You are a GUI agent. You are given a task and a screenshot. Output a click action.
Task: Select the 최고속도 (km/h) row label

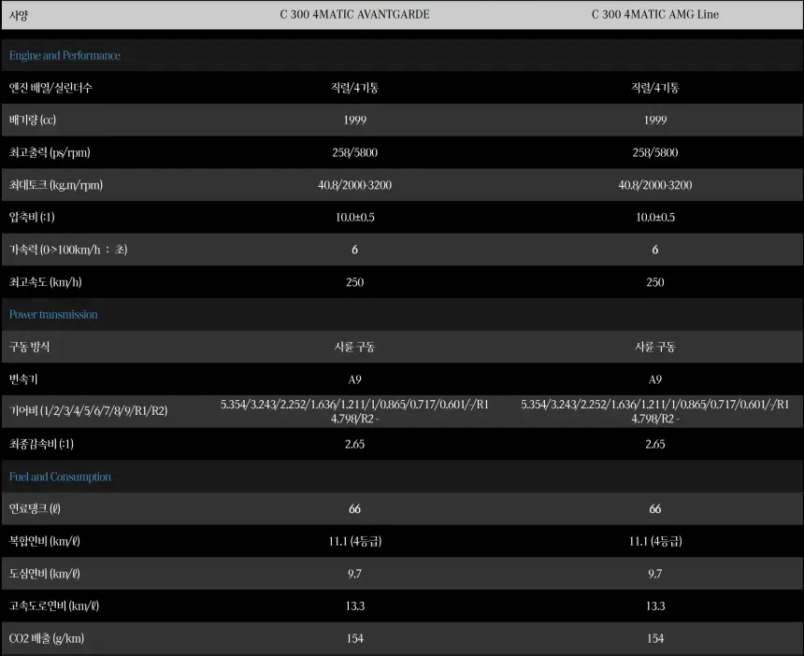pyautogui.click(x=45, y=282)
